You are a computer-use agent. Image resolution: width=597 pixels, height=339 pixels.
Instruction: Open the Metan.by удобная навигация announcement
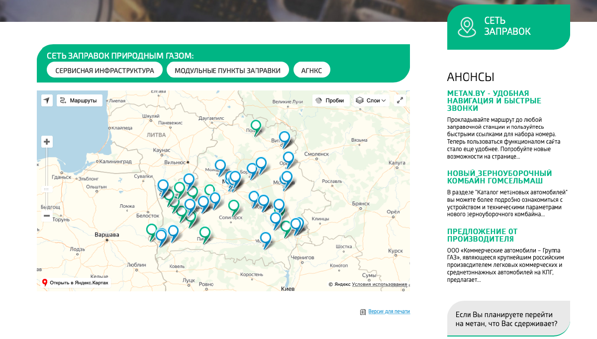coord(494,101)
